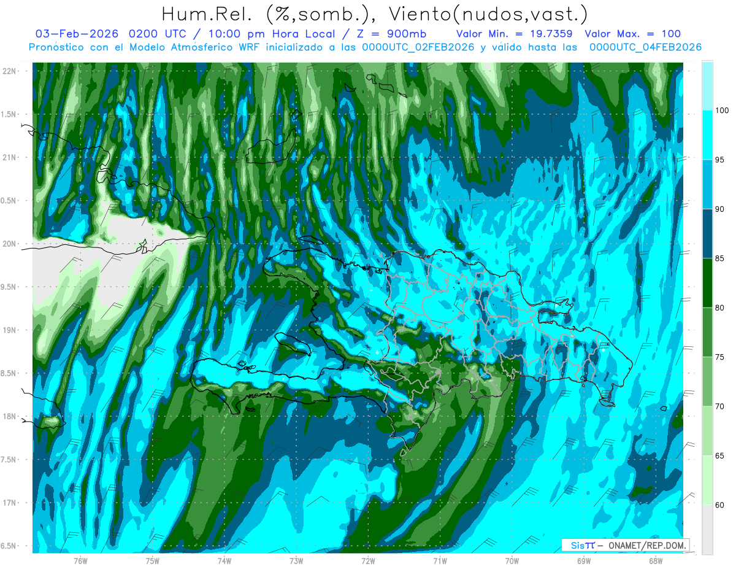The image size is (736, 569).
Task: Click the longitude label '71W'
Action: pyautogui.click(x=439, y=561)
